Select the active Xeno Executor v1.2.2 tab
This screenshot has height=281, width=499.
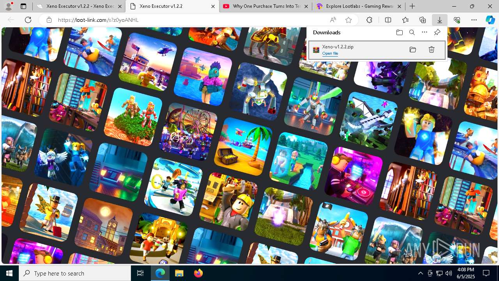[173, 6]
